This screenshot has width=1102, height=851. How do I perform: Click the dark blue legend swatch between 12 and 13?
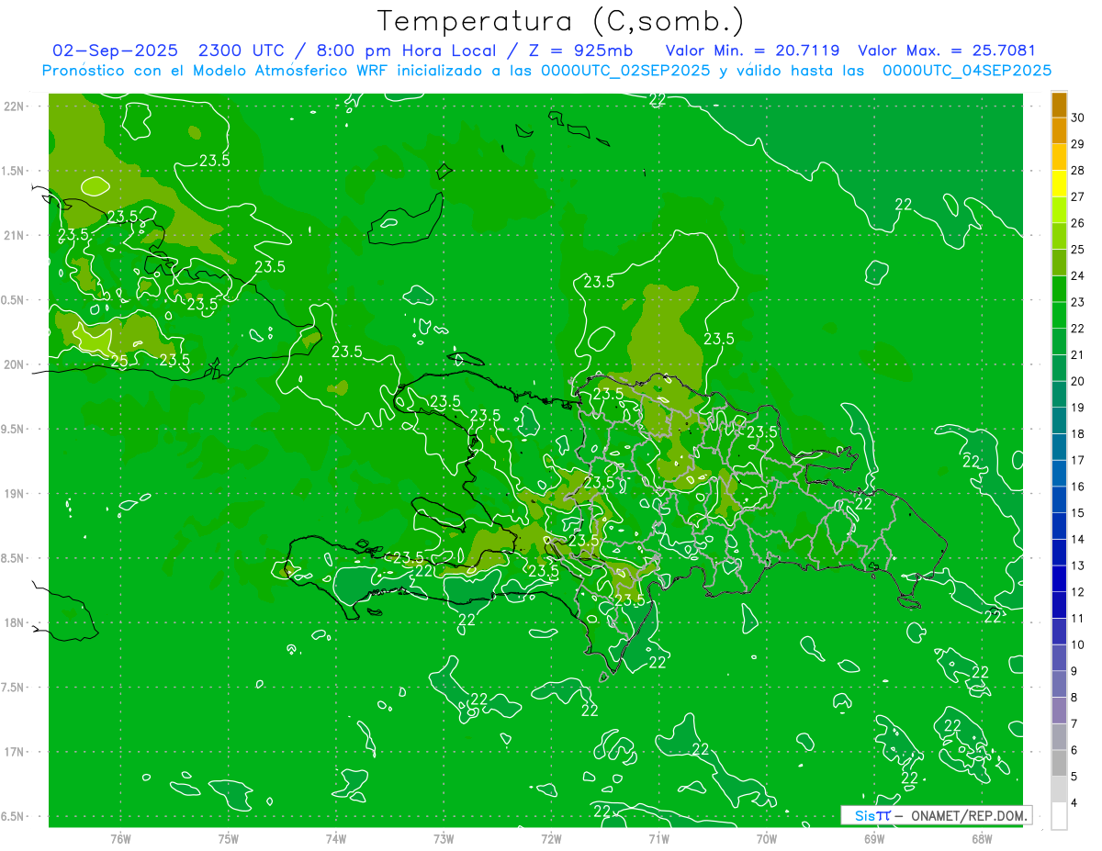pyautogui.click(x=1059, y=579)
